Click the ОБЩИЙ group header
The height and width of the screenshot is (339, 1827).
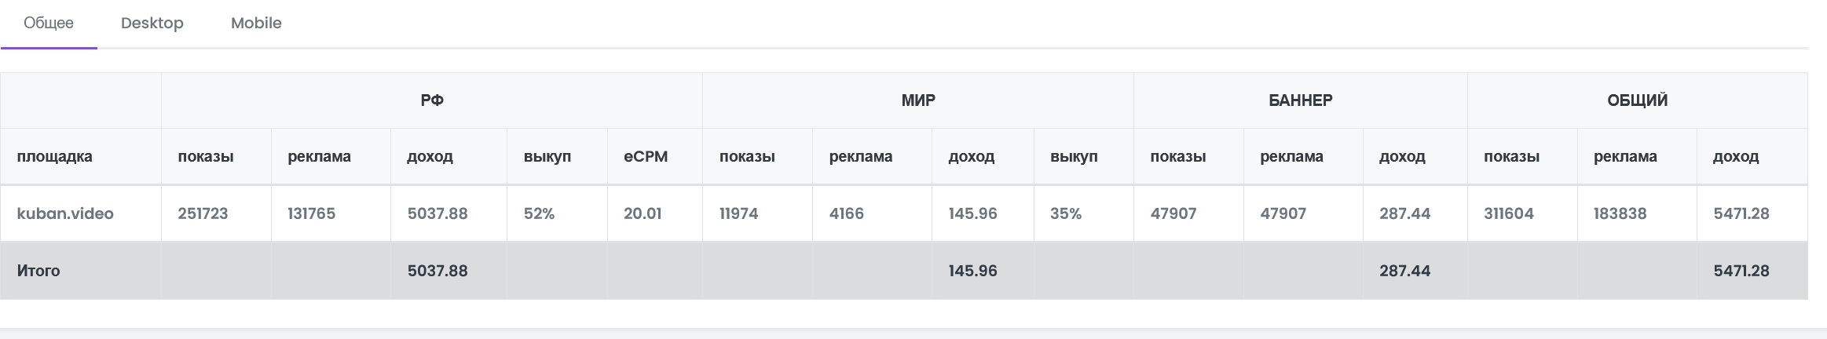pos(1638,100)
